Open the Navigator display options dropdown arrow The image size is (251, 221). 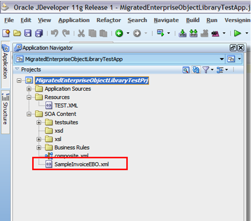click(x=227, y=70)
